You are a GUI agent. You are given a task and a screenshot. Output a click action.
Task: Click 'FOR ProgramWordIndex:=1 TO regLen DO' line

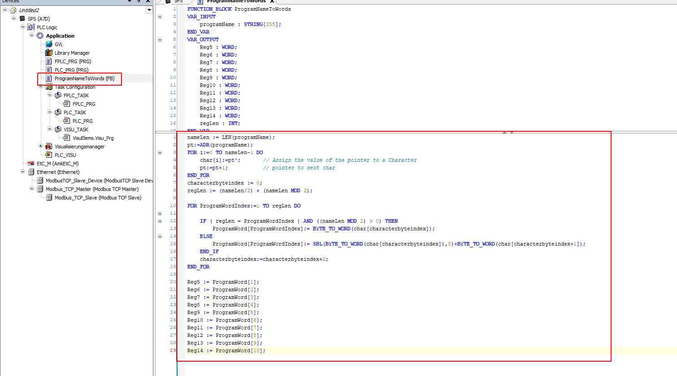[x=244, y=206]
